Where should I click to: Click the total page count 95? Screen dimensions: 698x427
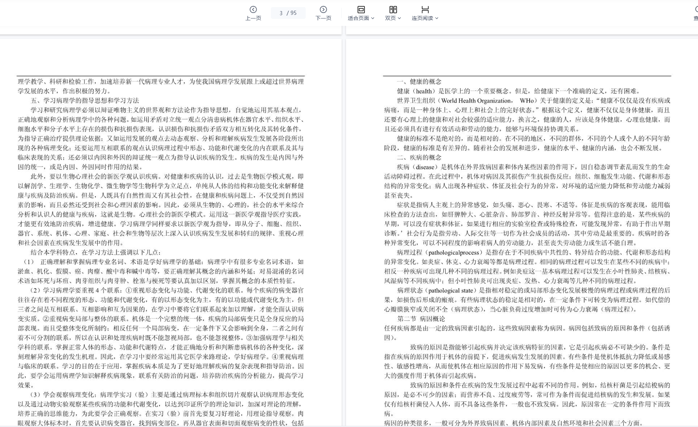pos(293,13)
